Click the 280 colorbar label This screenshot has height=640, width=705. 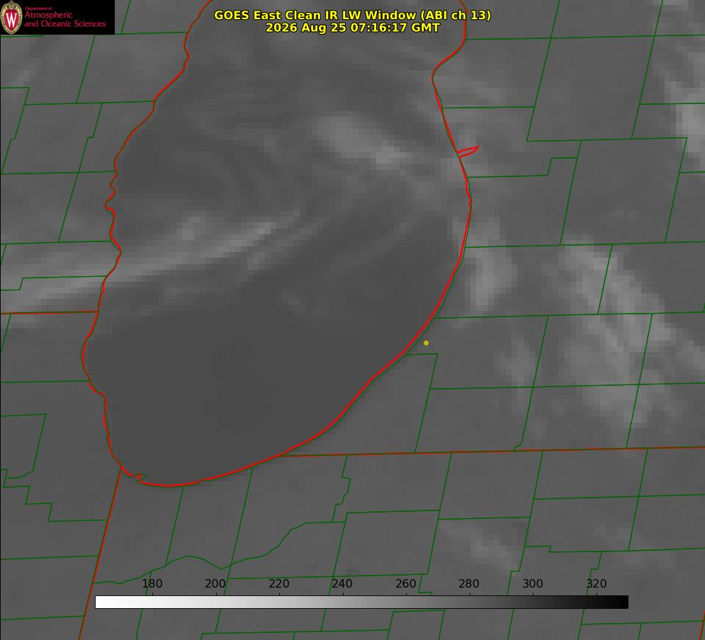coord(469,583)
